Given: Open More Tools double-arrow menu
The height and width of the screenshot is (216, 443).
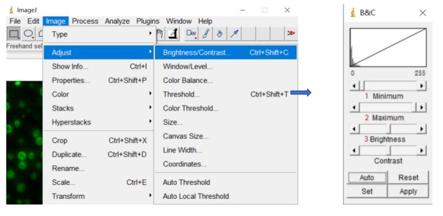Looking at the screenshot, I should (x=291, y=34).
